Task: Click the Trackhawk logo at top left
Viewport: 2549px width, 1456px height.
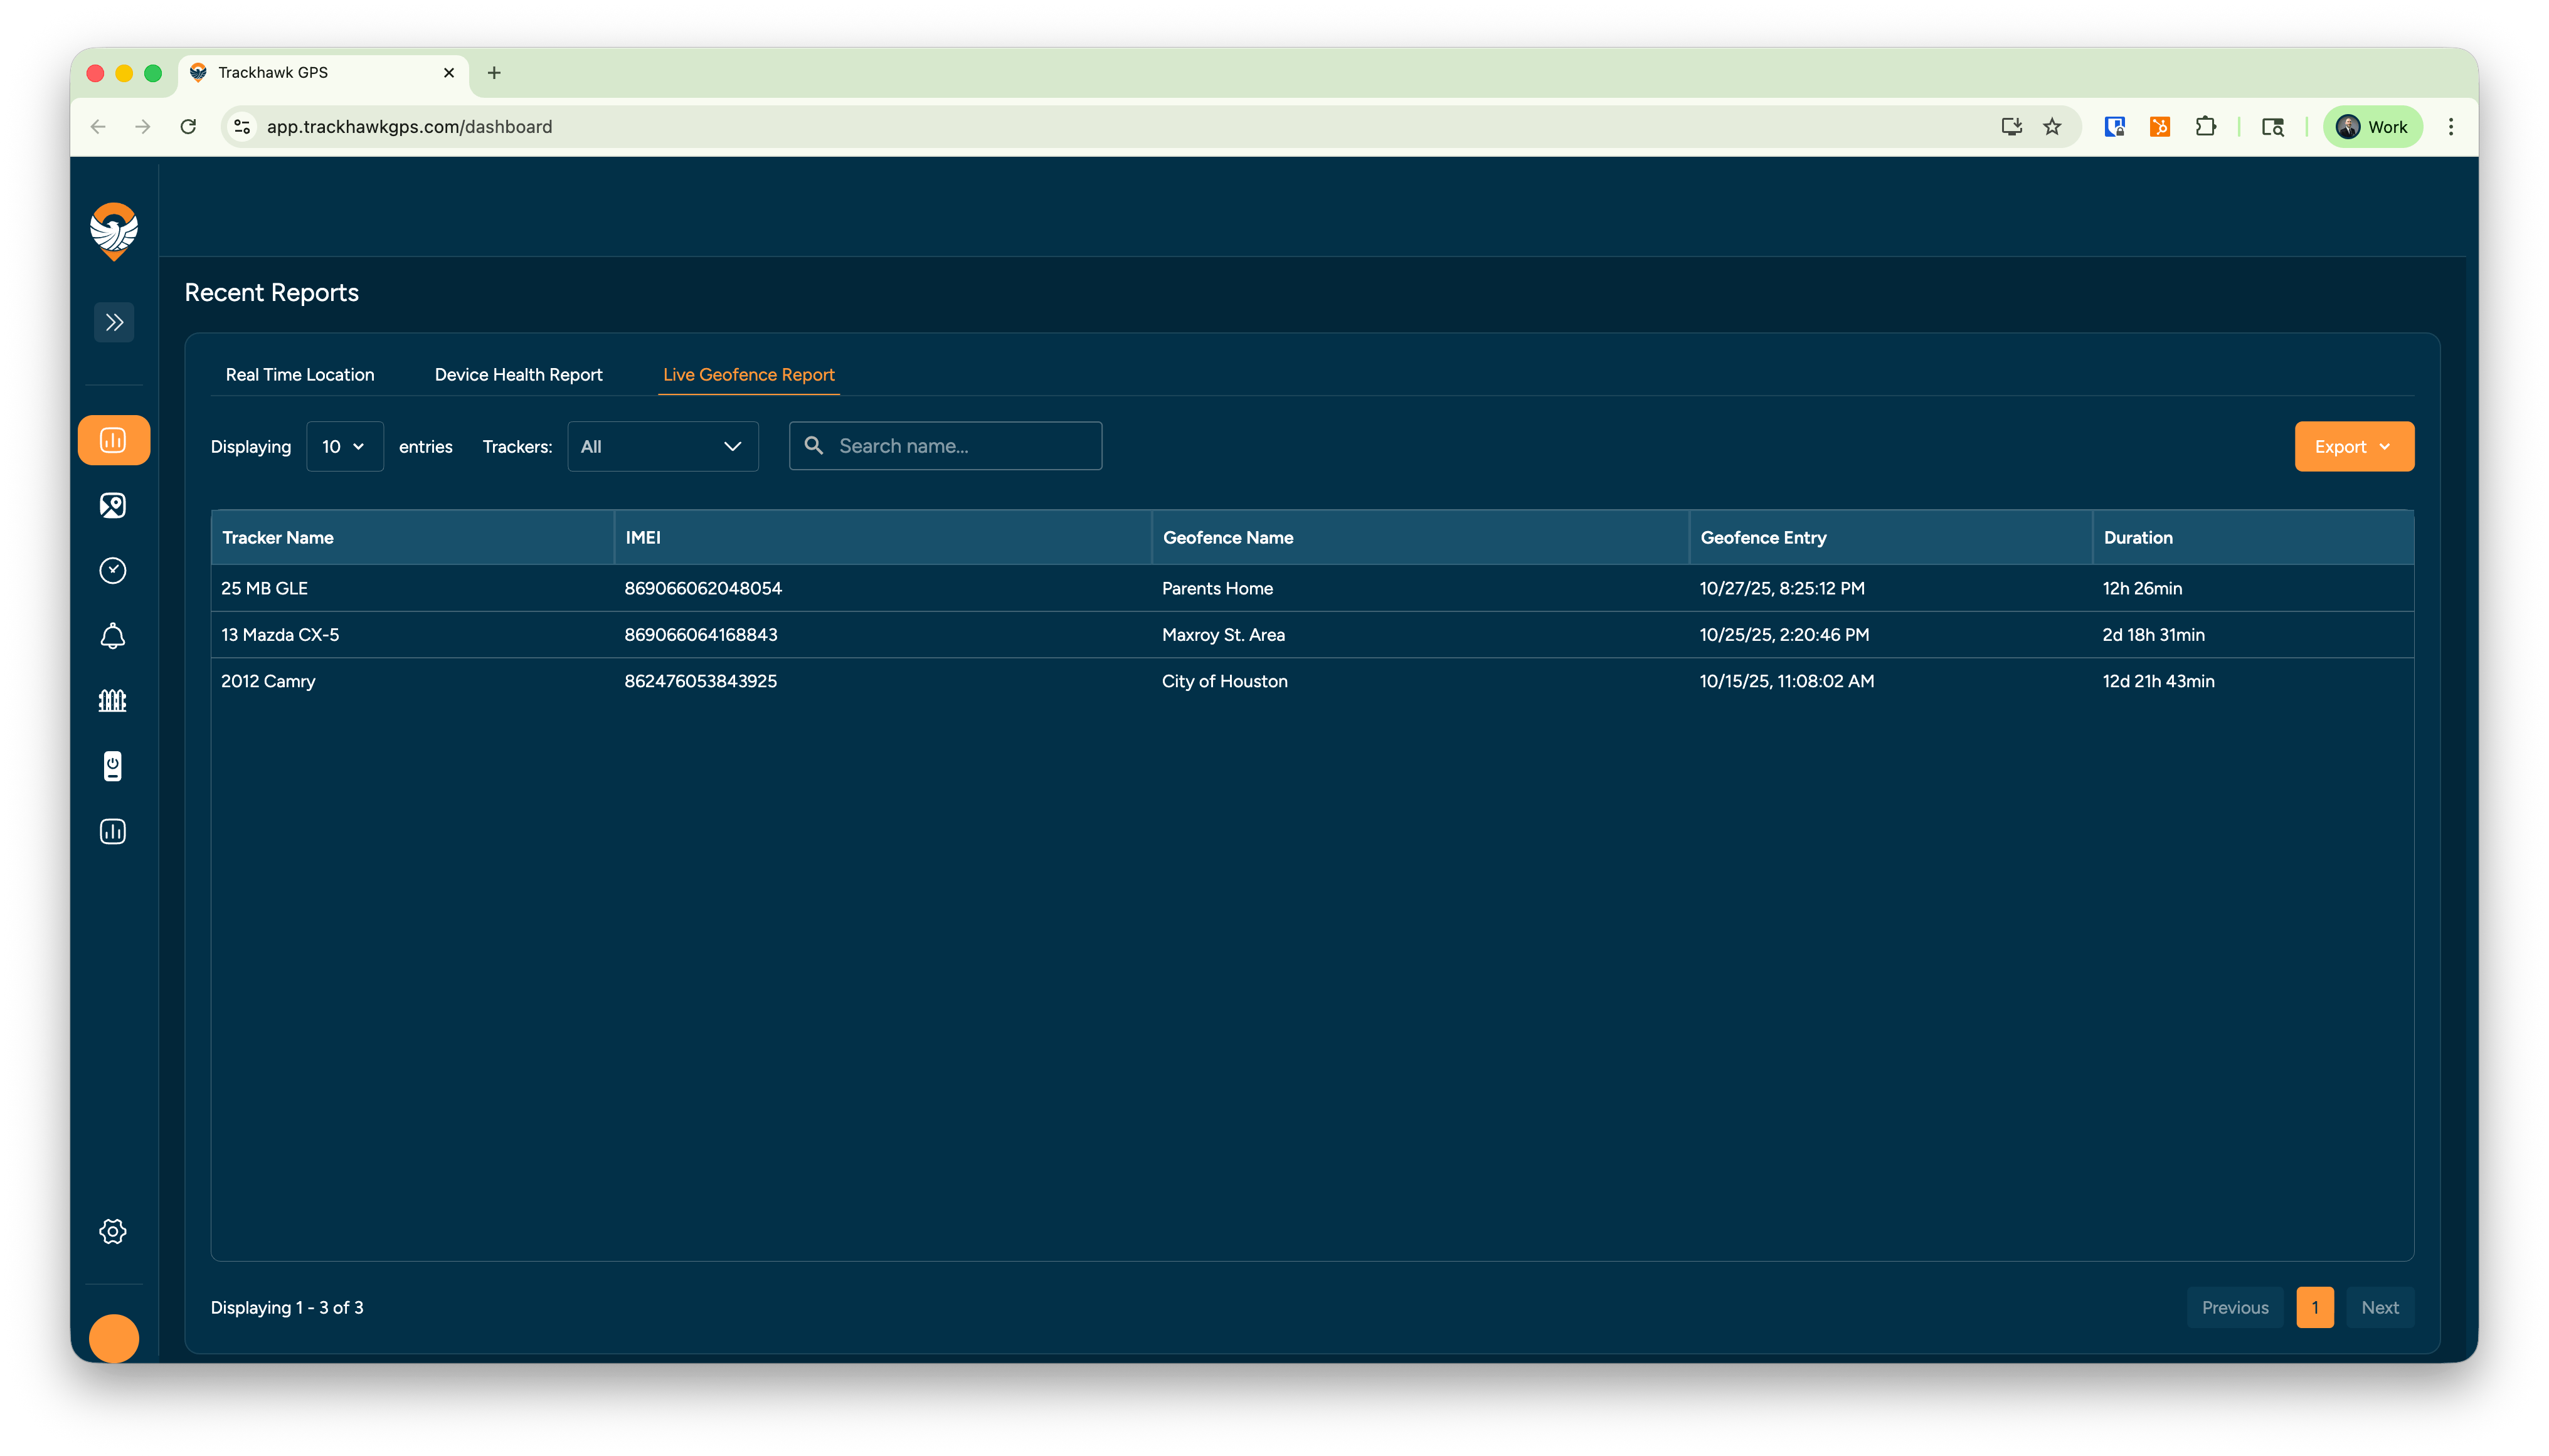Action: click(x=113, y=233)
